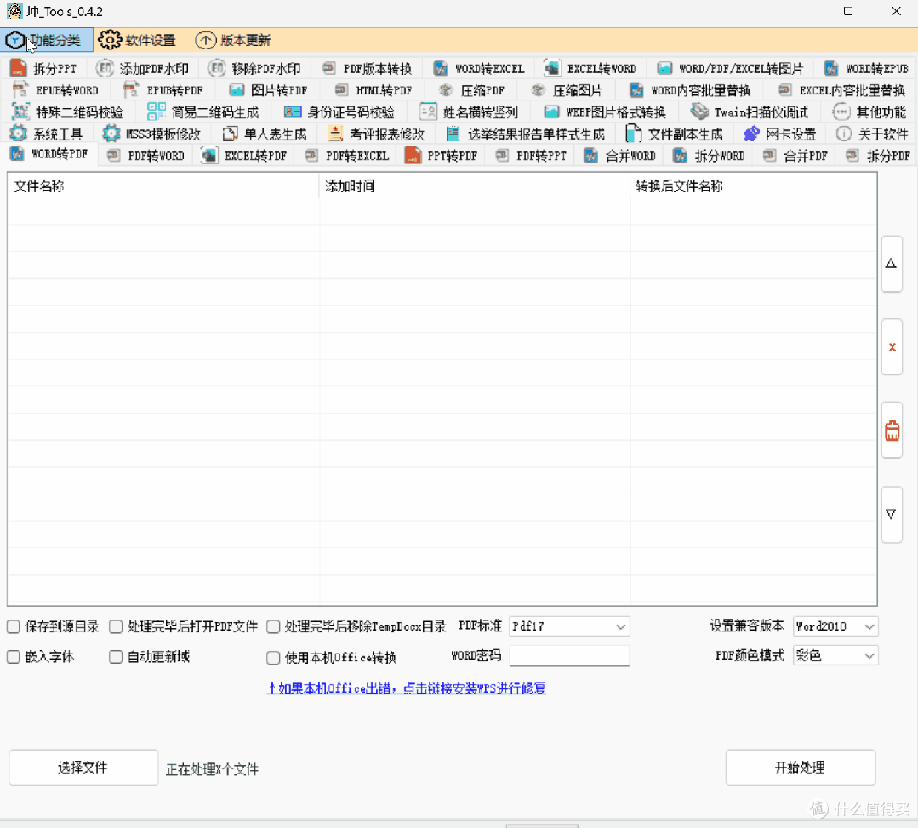
Task: Open the 文件副本生成 tool
Action: tap(674, 134)
